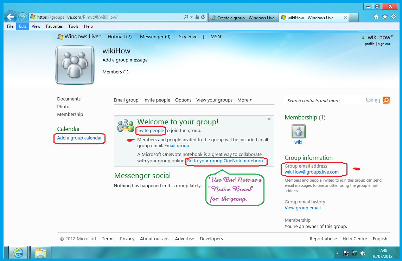
Task: Open the Terms footer link
Action: pyautogui.click(x=108, y=239)
